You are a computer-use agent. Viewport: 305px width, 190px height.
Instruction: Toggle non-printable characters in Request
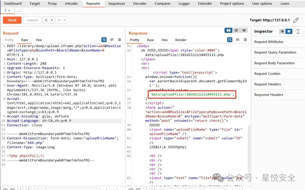pyautogui.click(x=112, y=40)
